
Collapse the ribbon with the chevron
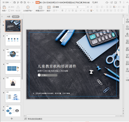(x=127, y=2)
